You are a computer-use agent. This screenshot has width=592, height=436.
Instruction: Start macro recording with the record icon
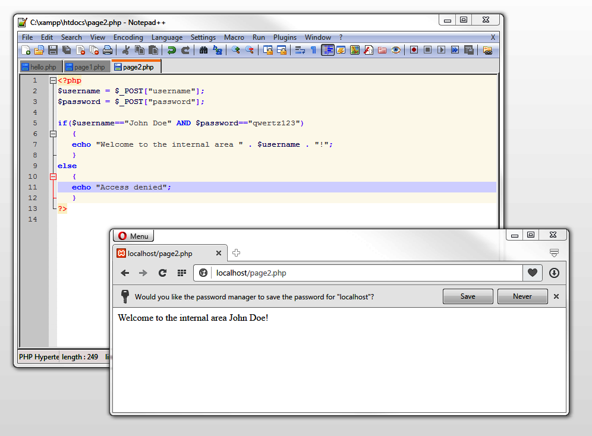pyautogui.click(x=414, y=50)
